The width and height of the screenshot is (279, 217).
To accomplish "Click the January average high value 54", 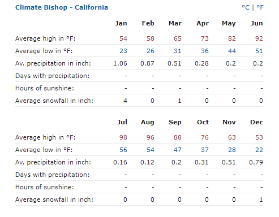I will pos(123,38).
